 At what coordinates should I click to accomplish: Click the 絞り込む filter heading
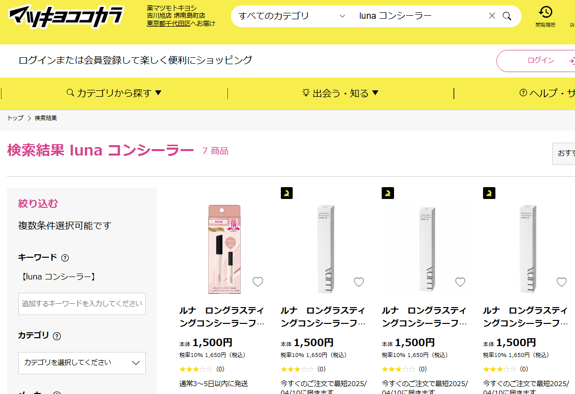click(38, 203)
